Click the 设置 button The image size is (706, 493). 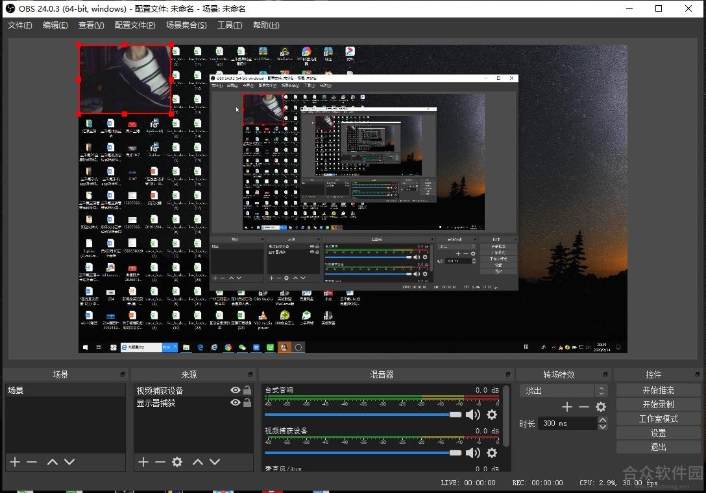(x=658, y=433)
